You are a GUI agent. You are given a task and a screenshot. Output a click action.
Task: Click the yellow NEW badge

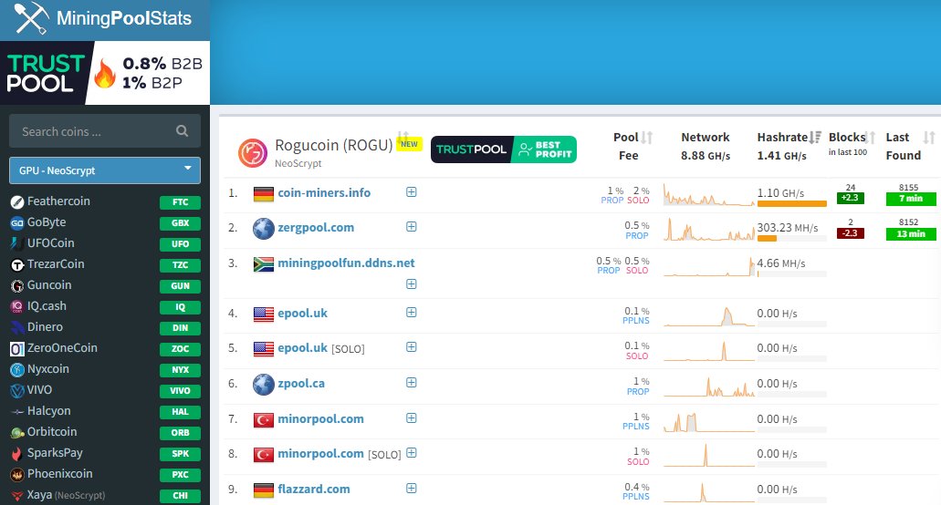[409, 144]
